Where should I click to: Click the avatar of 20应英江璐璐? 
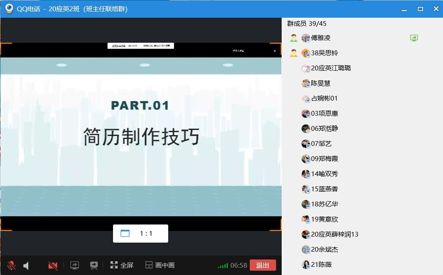(x=306, y=68)
